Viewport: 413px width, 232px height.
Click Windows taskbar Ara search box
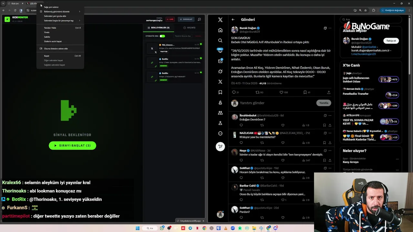tap(150, 228)
